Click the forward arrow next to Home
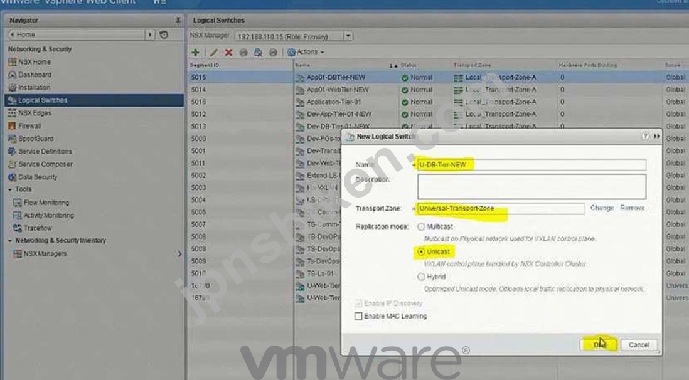The image size is (689, 380). (150, 34)
